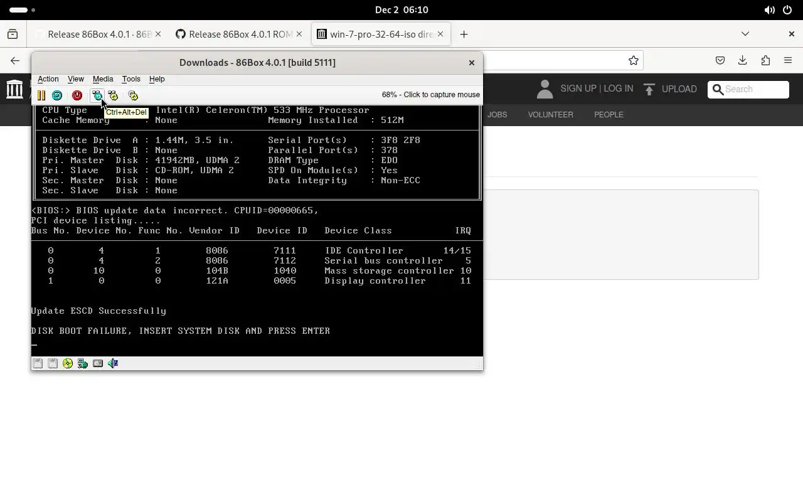Click the teal Hard Reset toolbar icon

pos(57,95)
